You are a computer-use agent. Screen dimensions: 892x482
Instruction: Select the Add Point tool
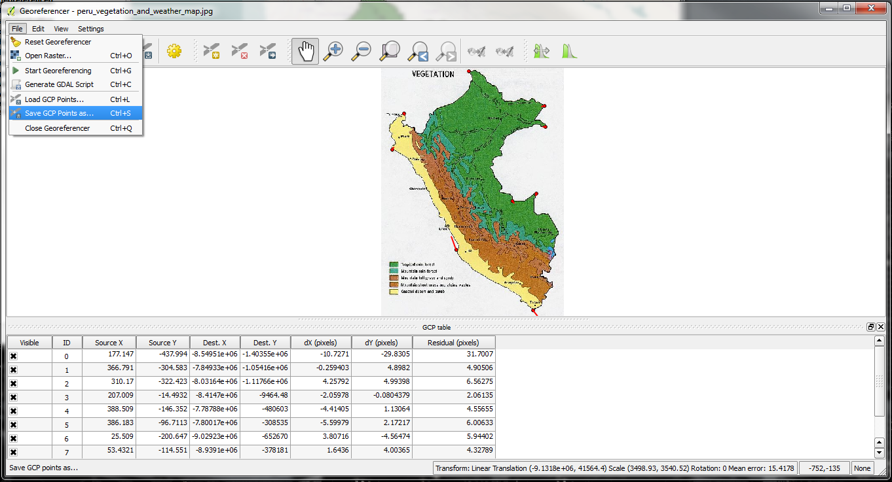(x=211, y=51)
